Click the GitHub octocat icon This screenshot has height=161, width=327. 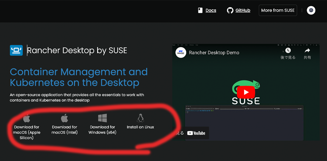[230, 10]
